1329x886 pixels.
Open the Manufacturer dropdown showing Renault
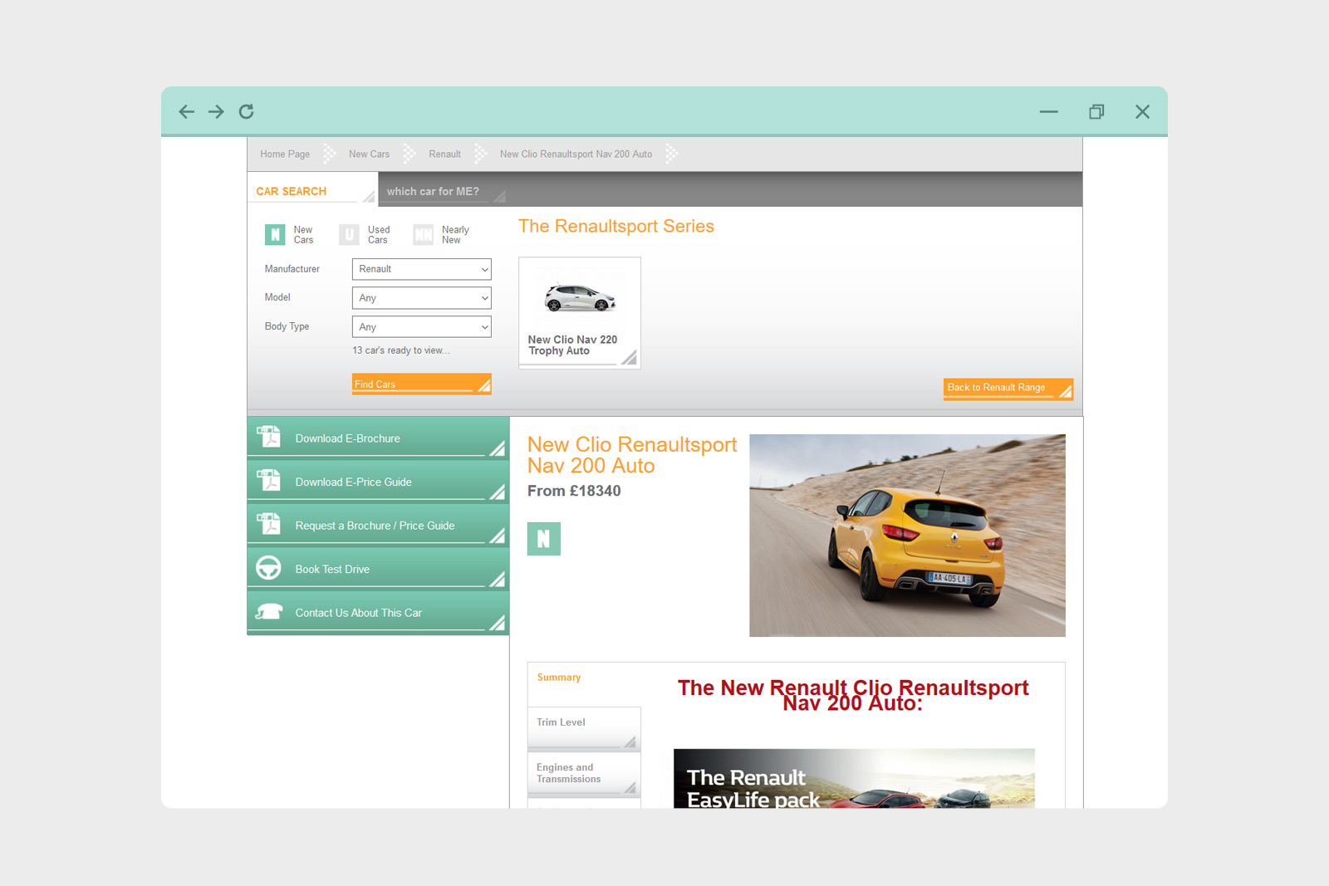pos(421,269)
